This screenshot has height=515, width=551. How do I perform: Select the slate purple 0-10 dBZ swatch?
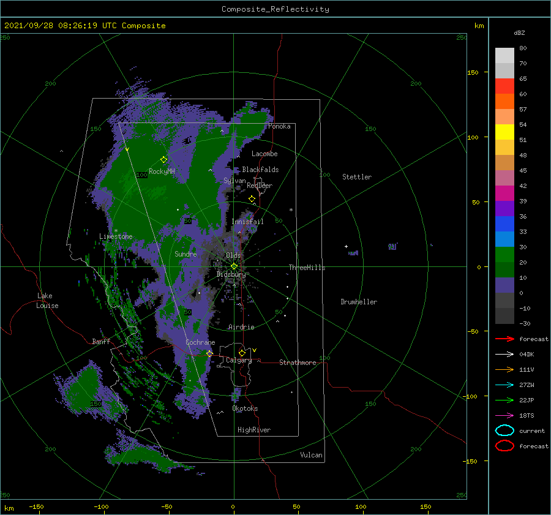[x=504, y=285]
